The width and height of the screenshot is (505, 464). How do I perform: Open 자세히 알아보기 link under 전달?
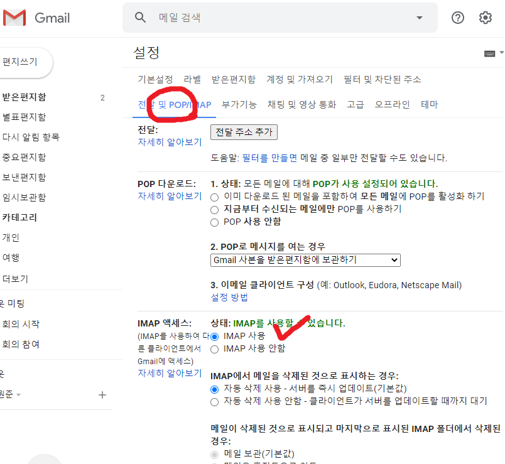[170, 142]
